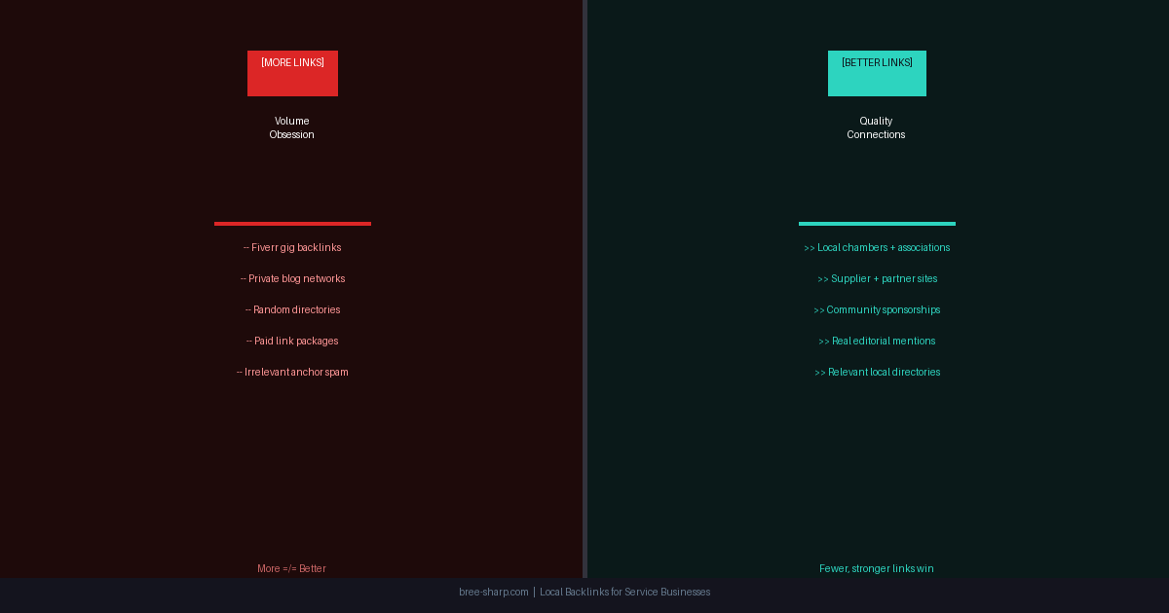Click "Relevant local directories"
This screenshot has width=1169, height=613.
coord(877,372)
